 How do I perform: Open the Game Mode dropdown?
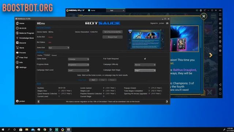79,59
